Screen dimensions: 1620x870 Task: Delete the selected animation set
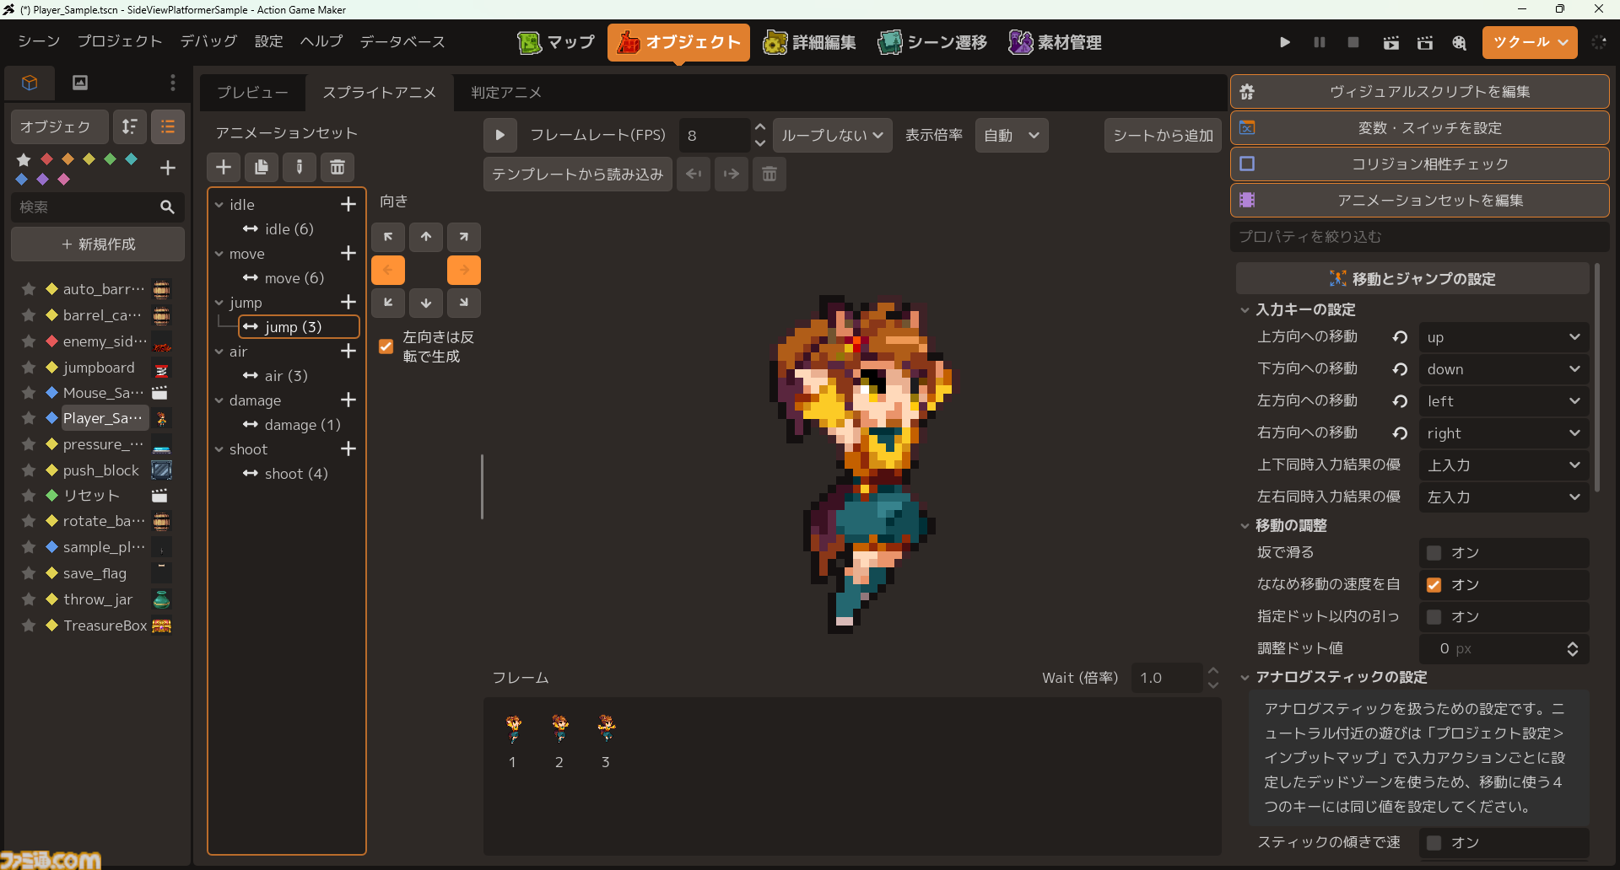pos(337,167)
